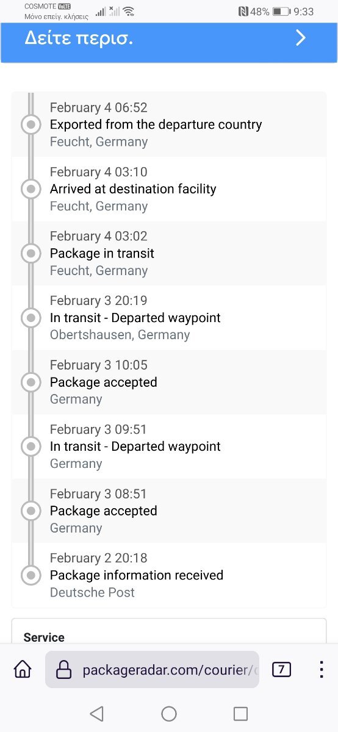Tap the battery icon in status bar
This screenshot has height=732, width=338.
(281, 12)
